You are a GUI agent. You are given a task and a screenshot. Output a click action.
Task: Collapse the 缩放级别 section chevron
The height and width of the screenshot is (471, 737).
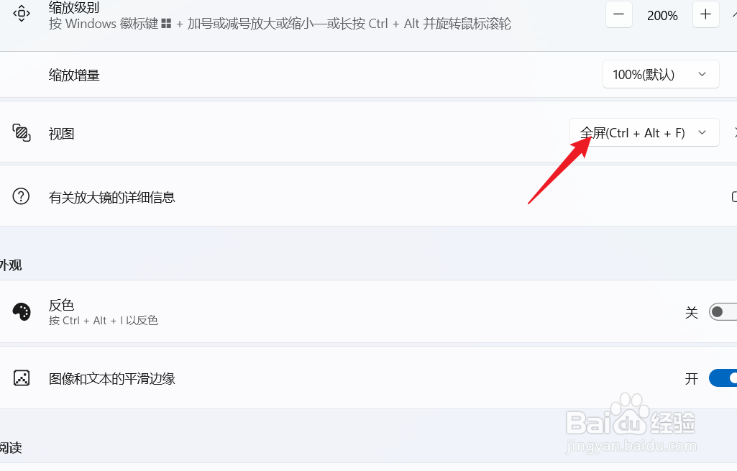[x=735, y=14]
